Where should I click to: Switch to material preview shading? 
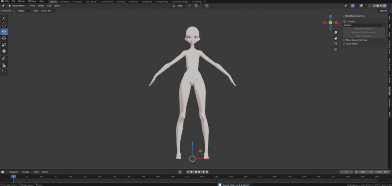381,6
